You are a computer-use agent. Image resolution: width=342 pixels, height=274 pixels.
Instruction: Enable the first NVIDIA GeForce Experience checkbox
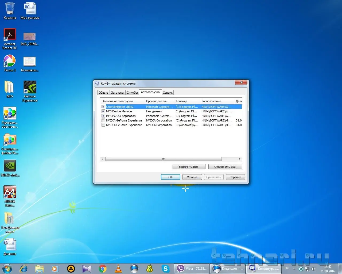click(x=103, y=120)
